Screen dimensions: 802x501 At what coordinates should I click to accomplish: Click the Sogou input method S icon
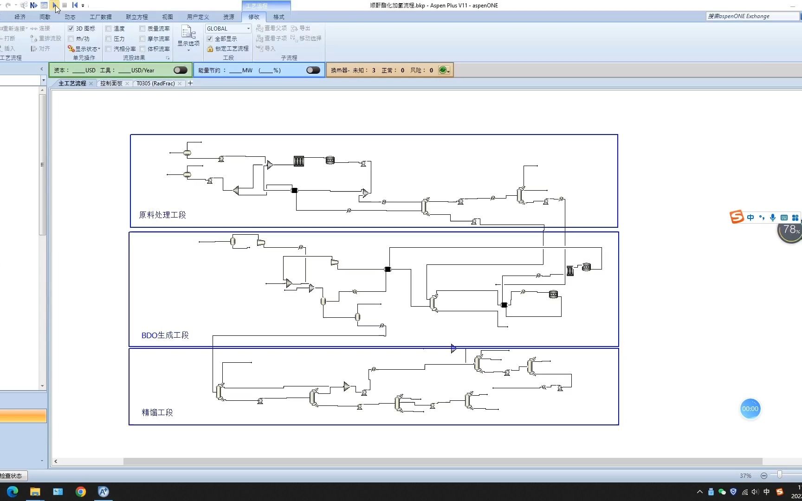(737, 217)
